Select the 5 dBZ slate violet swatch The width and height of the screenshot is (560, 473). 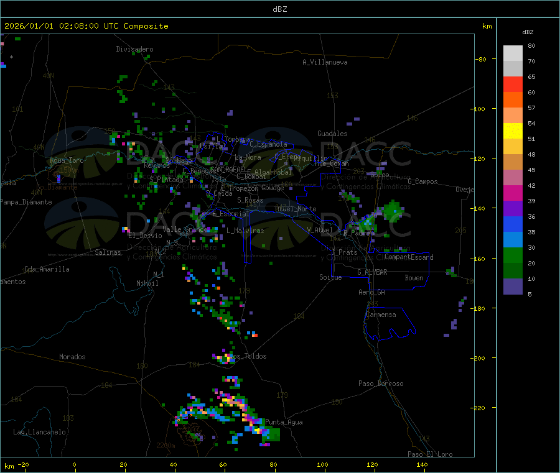513,287
